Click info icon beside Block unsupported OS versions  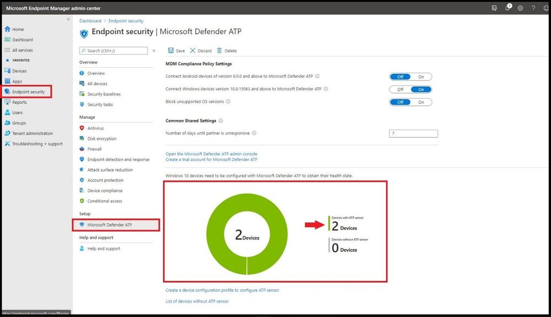click(x=228, y=101)
